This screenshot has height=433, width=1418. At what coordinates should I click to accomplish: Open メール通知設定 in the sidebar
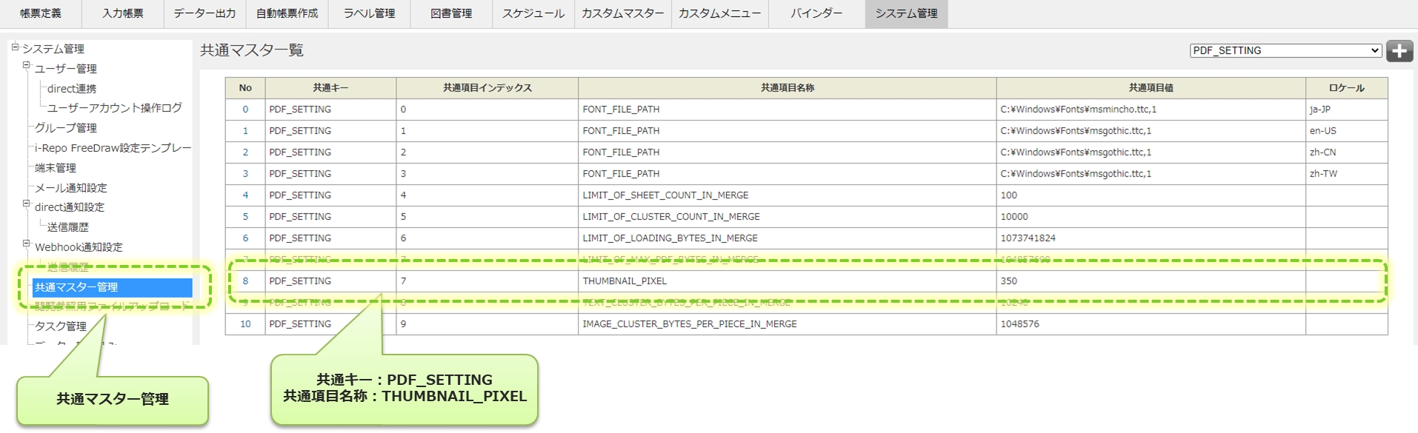[71, 188]
